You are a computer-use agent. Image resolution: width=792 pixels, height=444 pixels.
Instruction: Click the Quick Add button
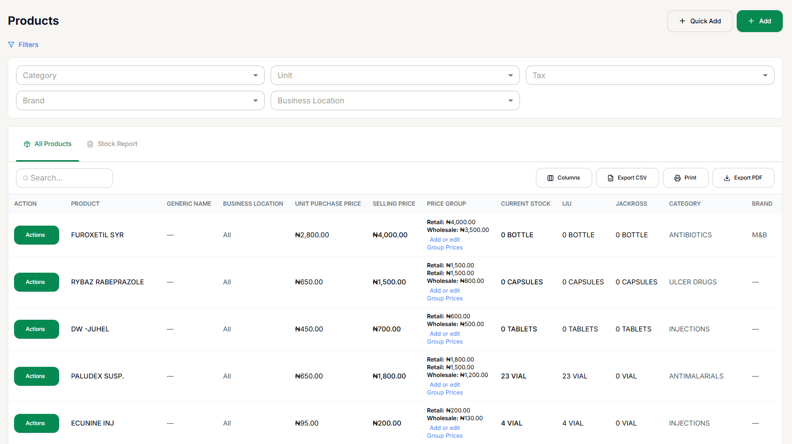click(x=700, y=21)
